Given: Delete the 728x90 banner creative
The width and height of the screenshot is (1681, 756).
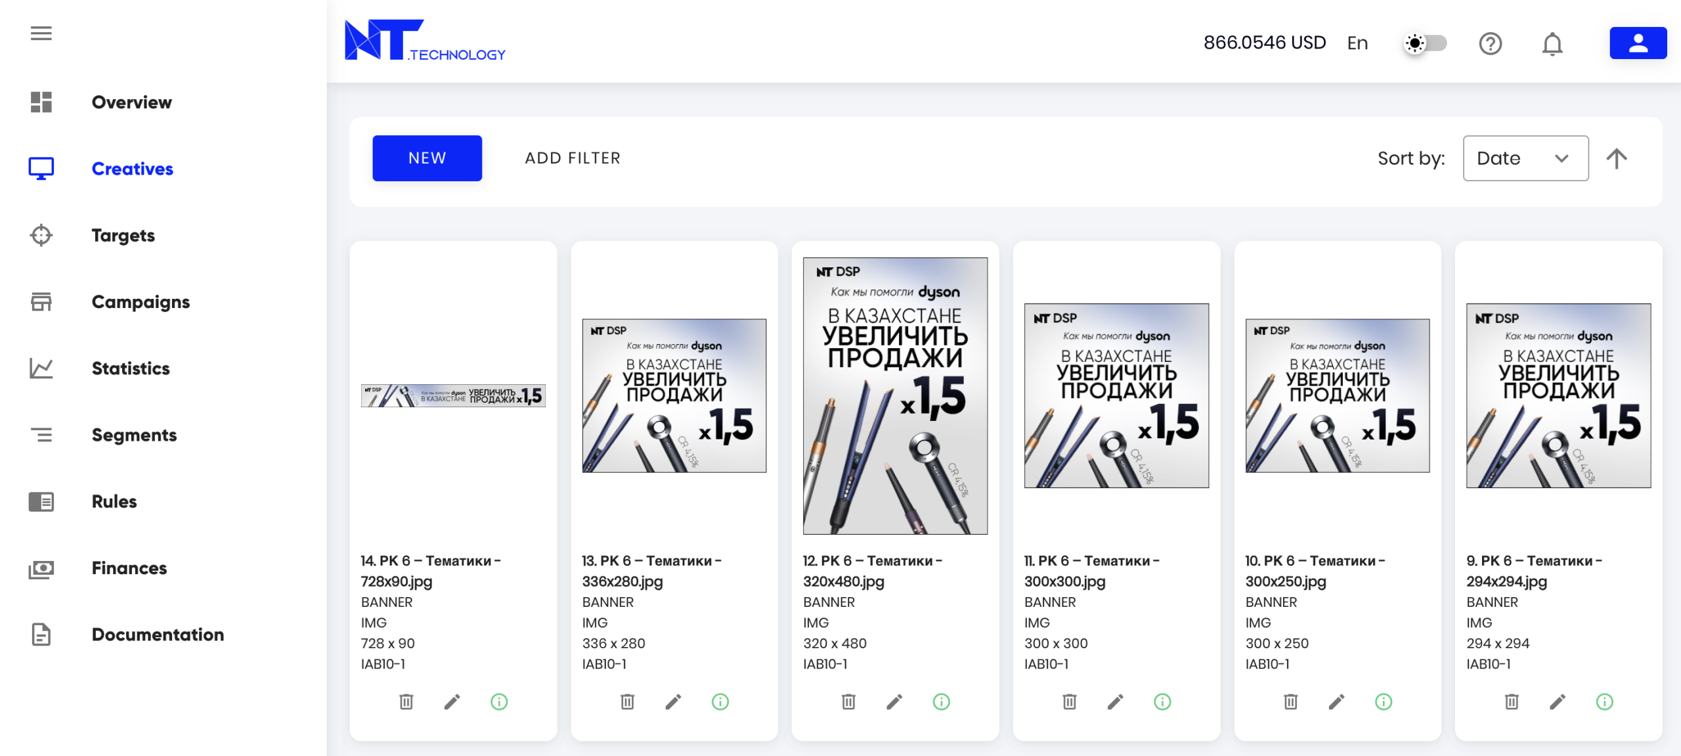Looking at the screenshot, I should (406, 701).
